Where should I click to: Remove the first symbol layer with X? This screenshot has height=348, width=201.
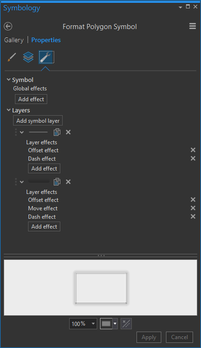point(68,132)
